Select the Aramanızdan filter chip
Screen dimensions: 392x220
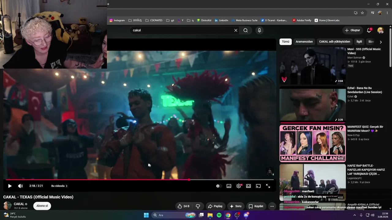[304, 42]
